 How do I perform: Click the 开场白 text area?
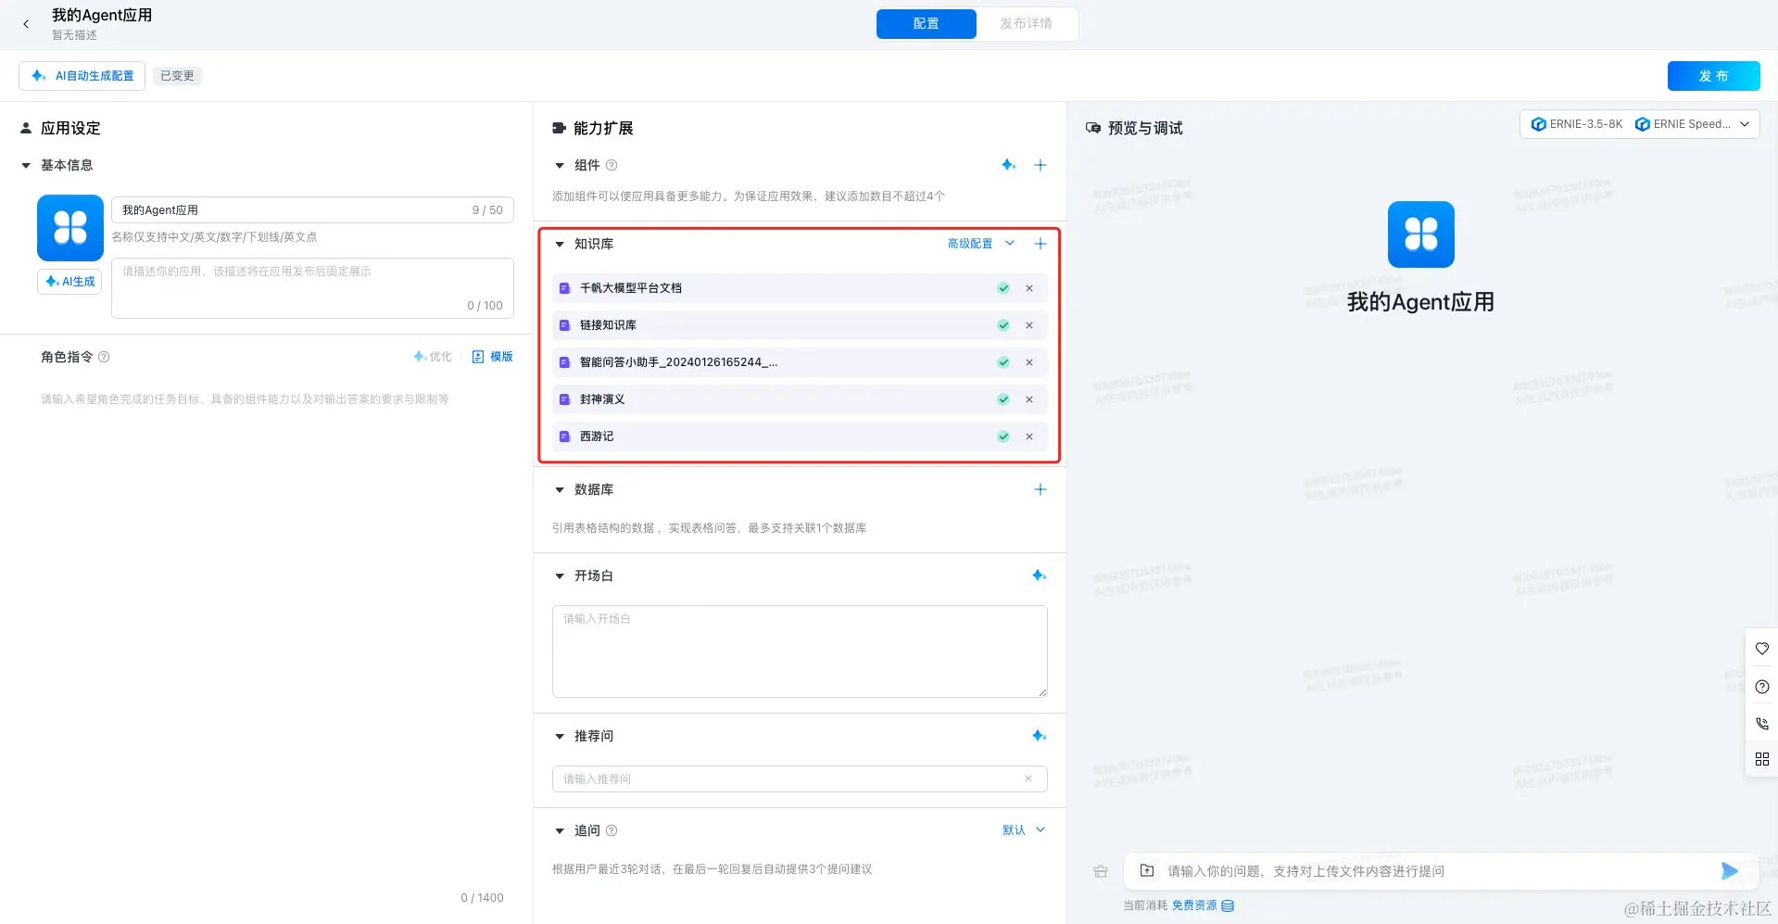point(800,652)
